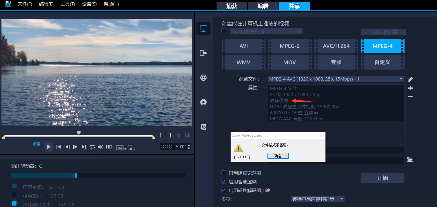Click the folder icon to browse file location
The width and height of the screenshot is (437, 207).
pyautogui.click(x=410, y=160)
